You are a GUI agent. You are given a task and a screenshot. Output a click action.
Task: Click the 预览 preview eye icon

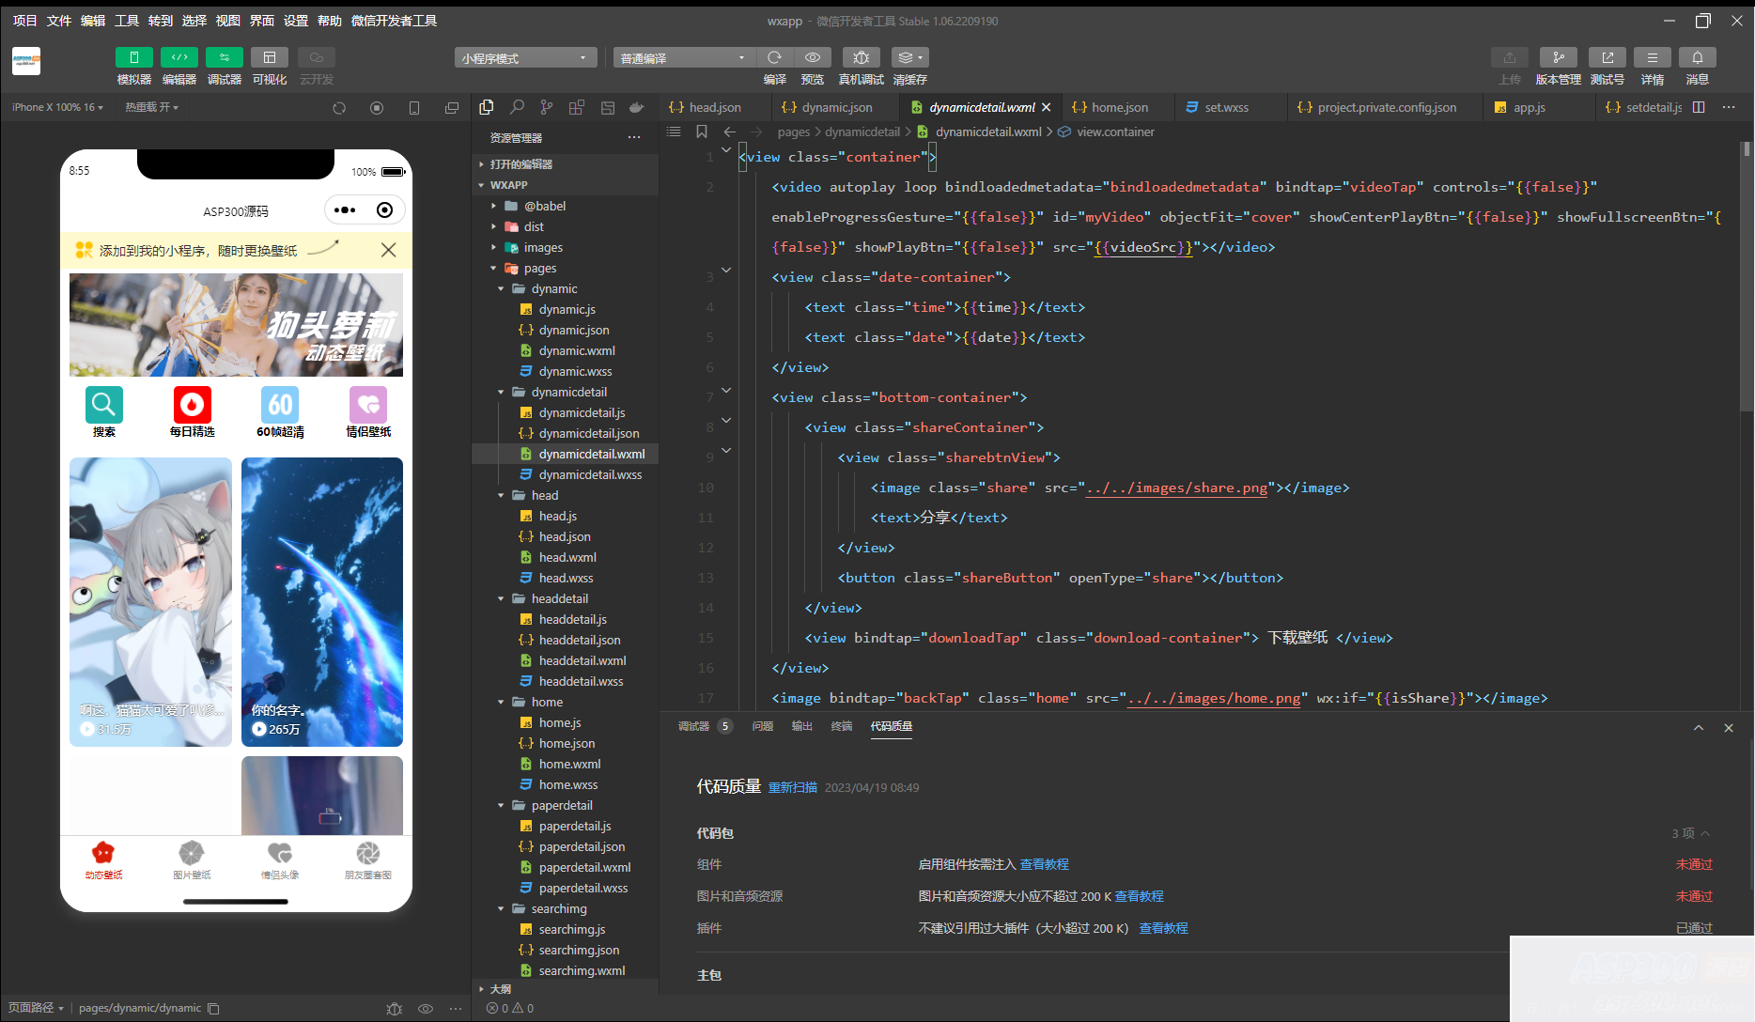coord(812,58)
